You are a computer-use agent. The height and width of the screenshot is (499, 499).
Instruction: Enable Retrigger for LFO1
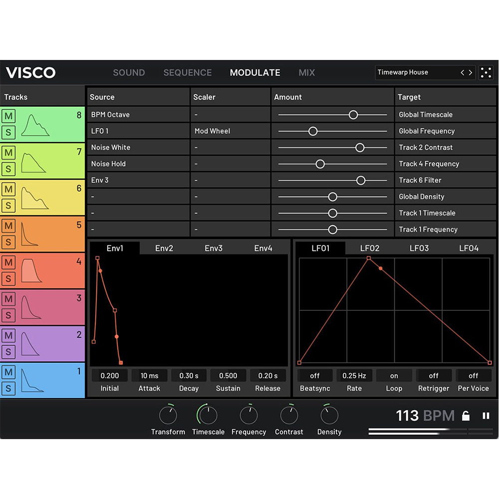coord(433,375)
